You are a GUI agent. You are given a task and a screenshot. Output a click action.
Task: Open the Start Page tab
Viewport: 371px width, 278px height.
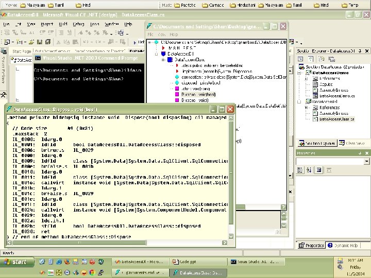tap(21, 51)
